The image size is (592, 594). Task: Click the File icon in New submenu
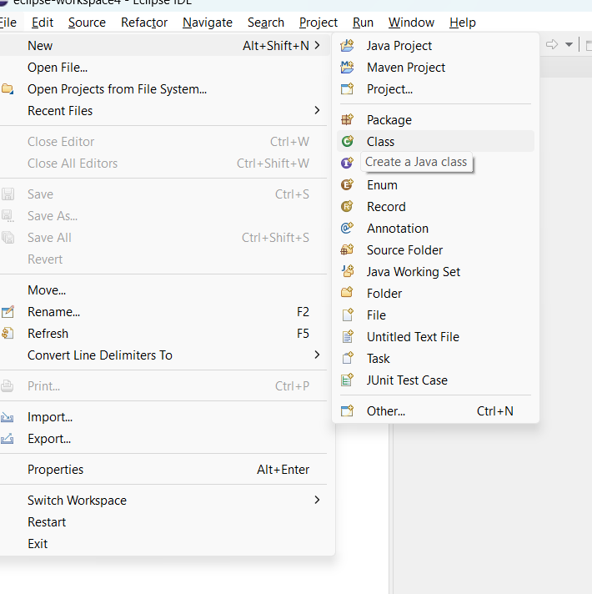pos(347,315)
